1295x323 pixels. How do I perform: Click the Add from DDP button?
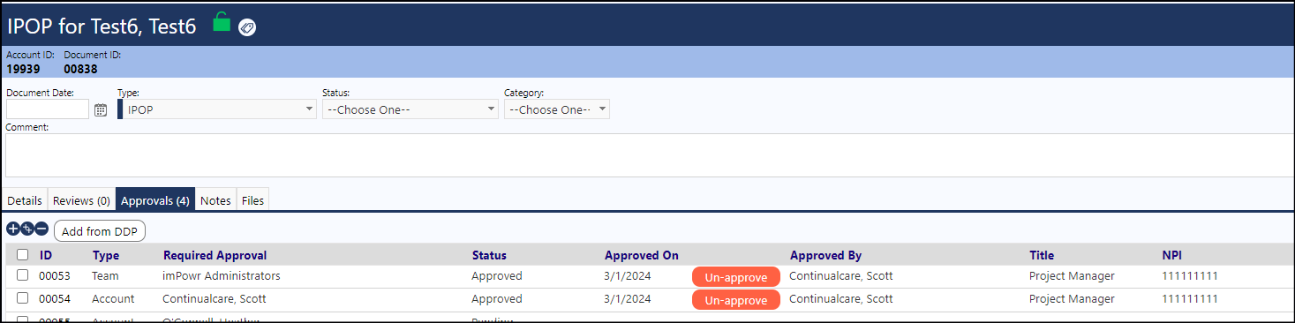100,231
